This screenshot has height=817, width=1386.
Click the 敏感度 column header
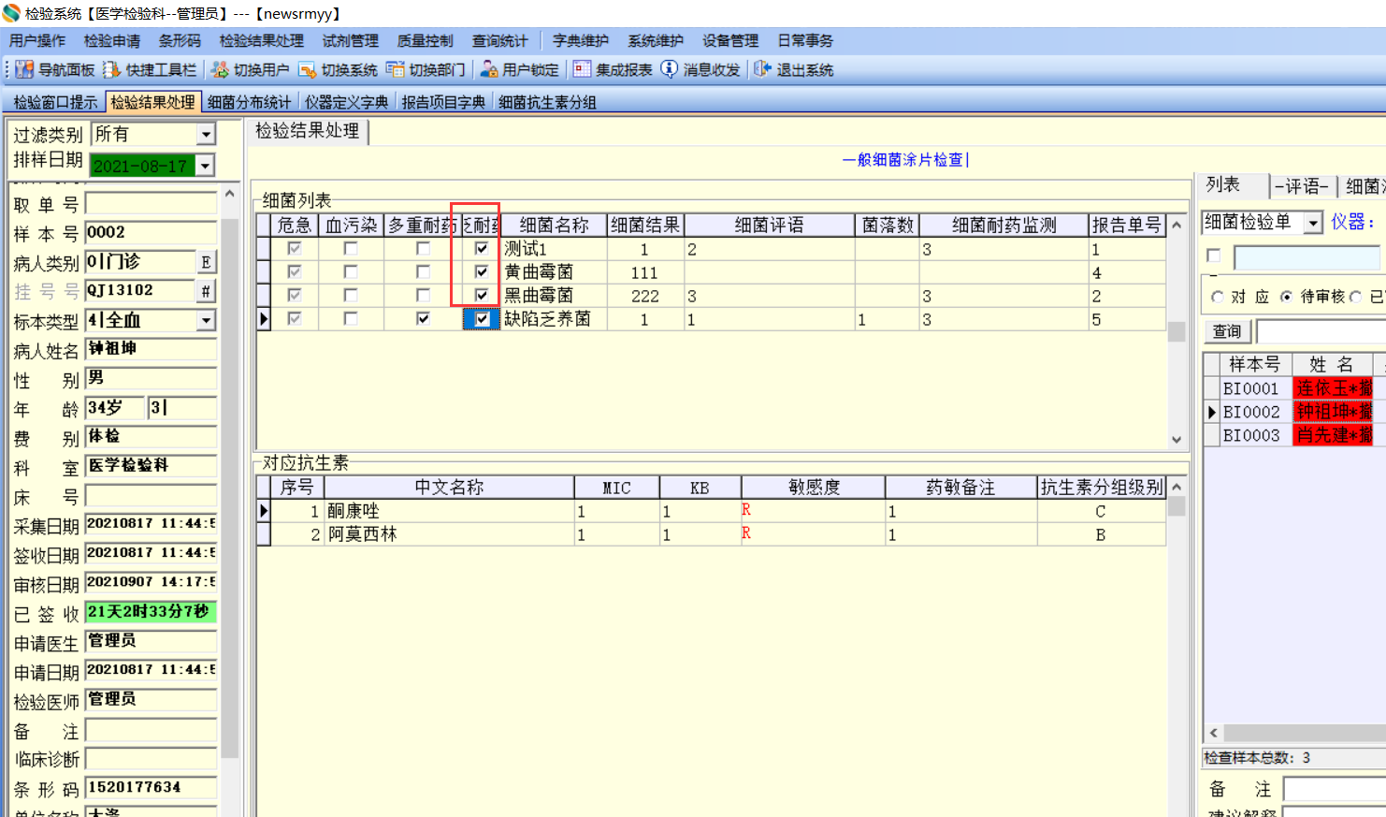814,488
